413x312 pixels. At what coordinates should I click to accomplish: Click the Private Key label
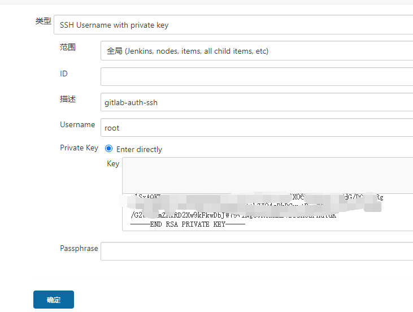tap(79, 148)
